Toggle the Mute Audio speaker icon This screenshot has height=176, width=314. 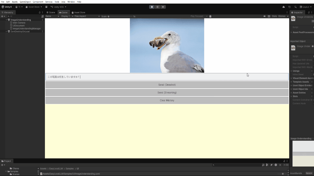point(264,16)
